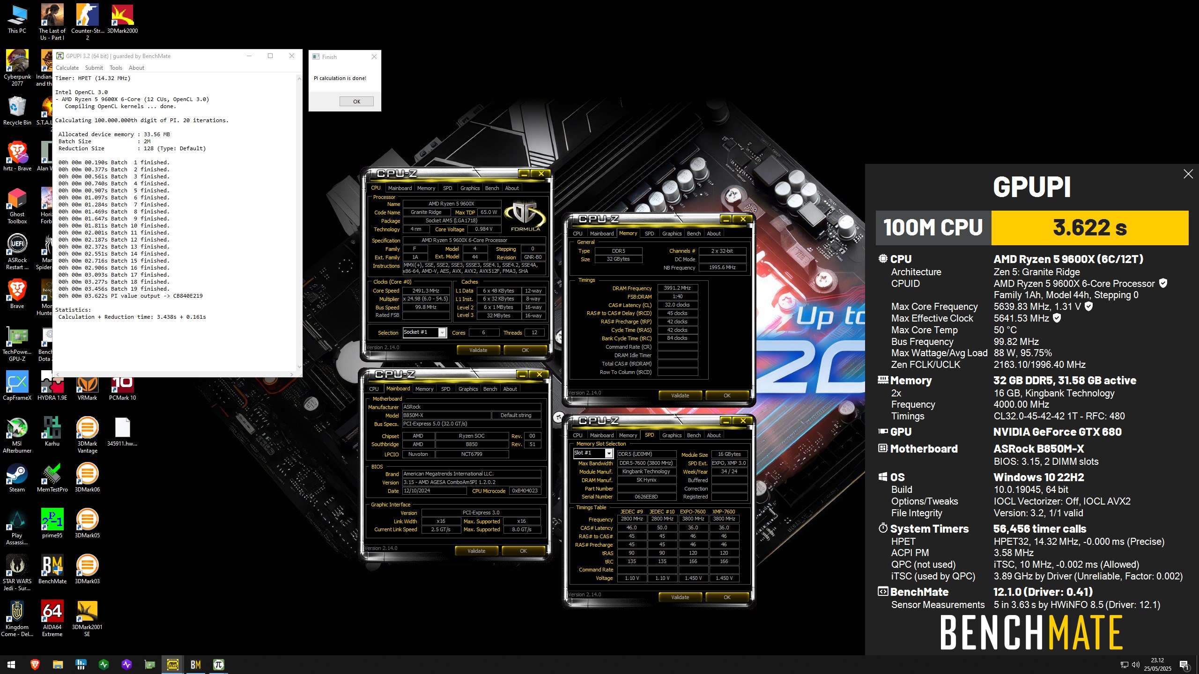1199x674 pixels.
Task: Click the taskbar clock showing 23.12
Action: tap(1157, 665)
